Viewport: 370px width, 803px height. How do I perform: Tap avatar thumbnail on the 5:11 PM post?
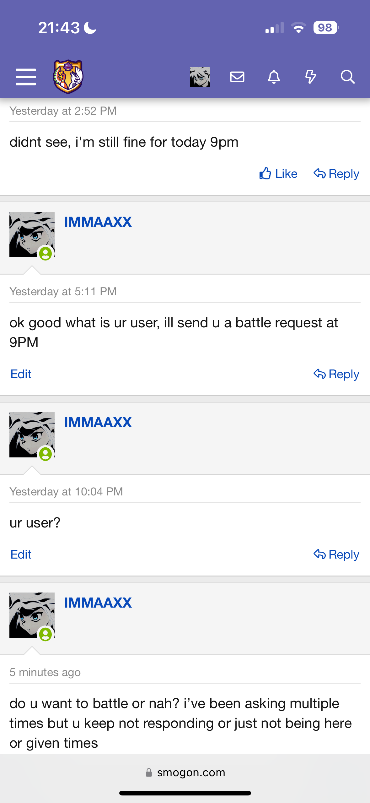coord(32,234)
